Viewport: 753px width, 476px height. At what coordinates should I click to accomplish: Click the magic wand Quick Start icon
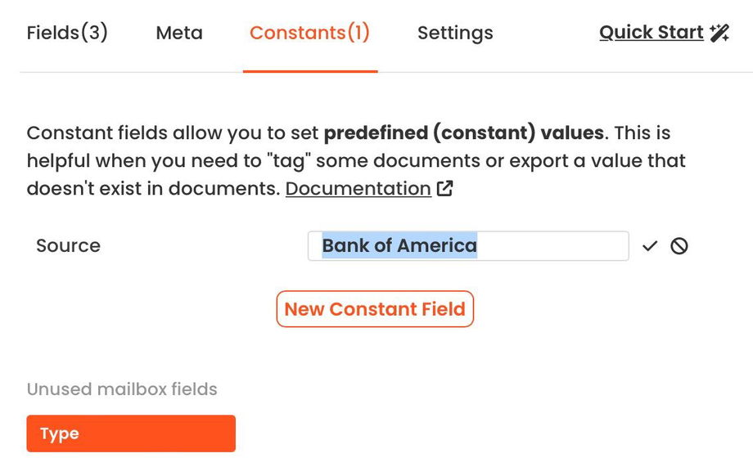(719, 33)
